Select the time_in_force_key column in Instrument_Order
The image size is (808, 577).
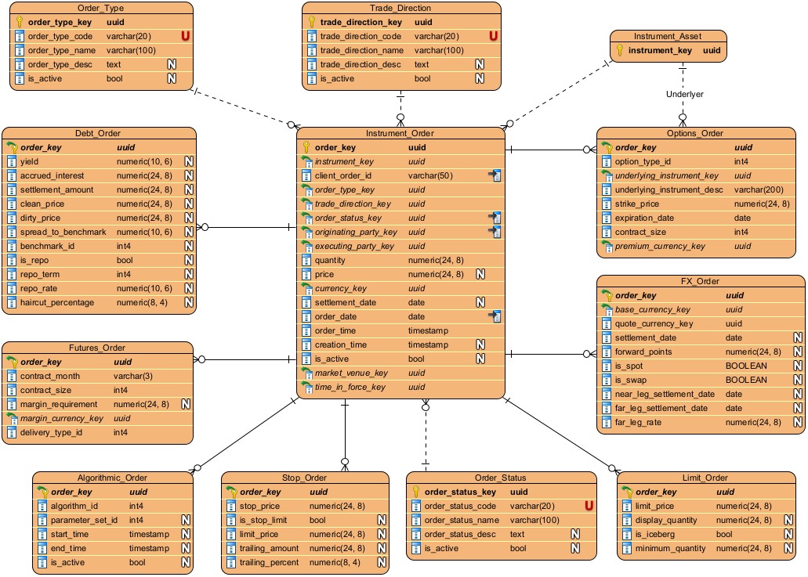click(350, 387)
